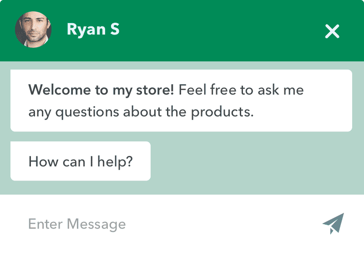This screenshot has width=364, height=256.
Task: Click the Feel free to ask me text
Action: tap(241, 90)
